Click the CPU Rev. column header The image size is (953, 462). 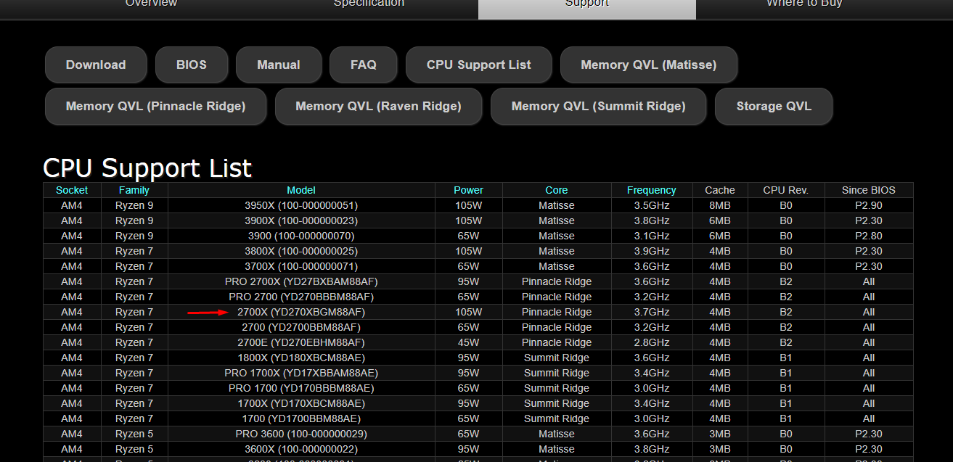(x=786, y=190)
